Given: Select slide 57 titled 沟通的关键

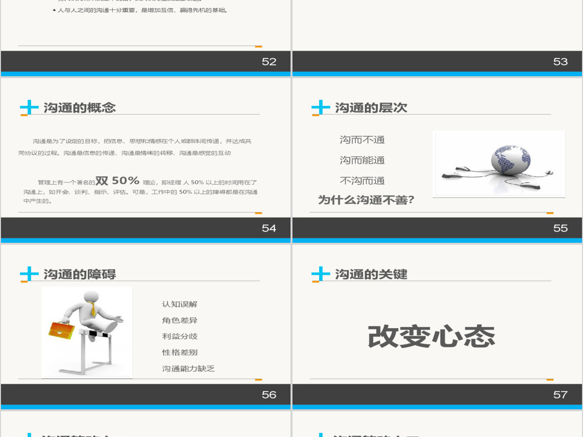Looking at the screenshot, I should 437,327.
